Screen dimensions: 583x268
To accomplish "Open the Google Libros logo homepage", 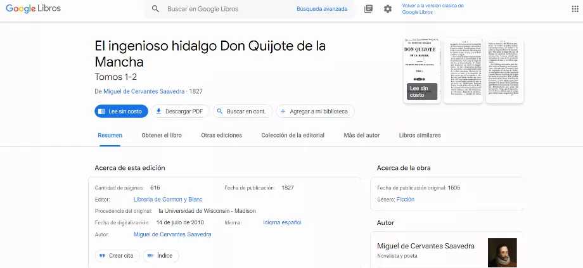I will (33, 8).
